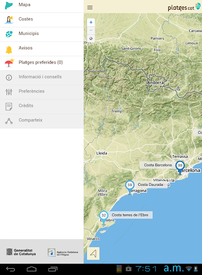This screenshot has height=275, width=202.
Task: Open Android recent apps button
Action: [x=53, y=269]
